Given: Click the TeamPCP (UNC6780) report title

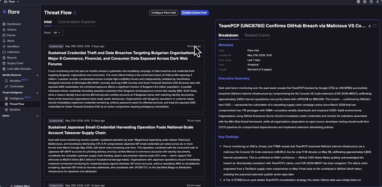Looking at the screenshot, I should (292, 26).
